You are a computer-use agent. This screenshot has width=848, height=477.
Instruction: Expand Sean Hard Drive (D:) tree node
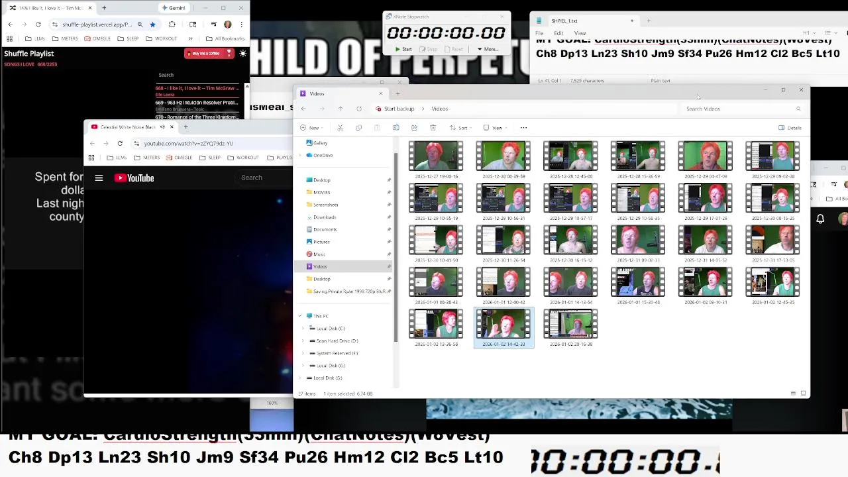[303, 341]
